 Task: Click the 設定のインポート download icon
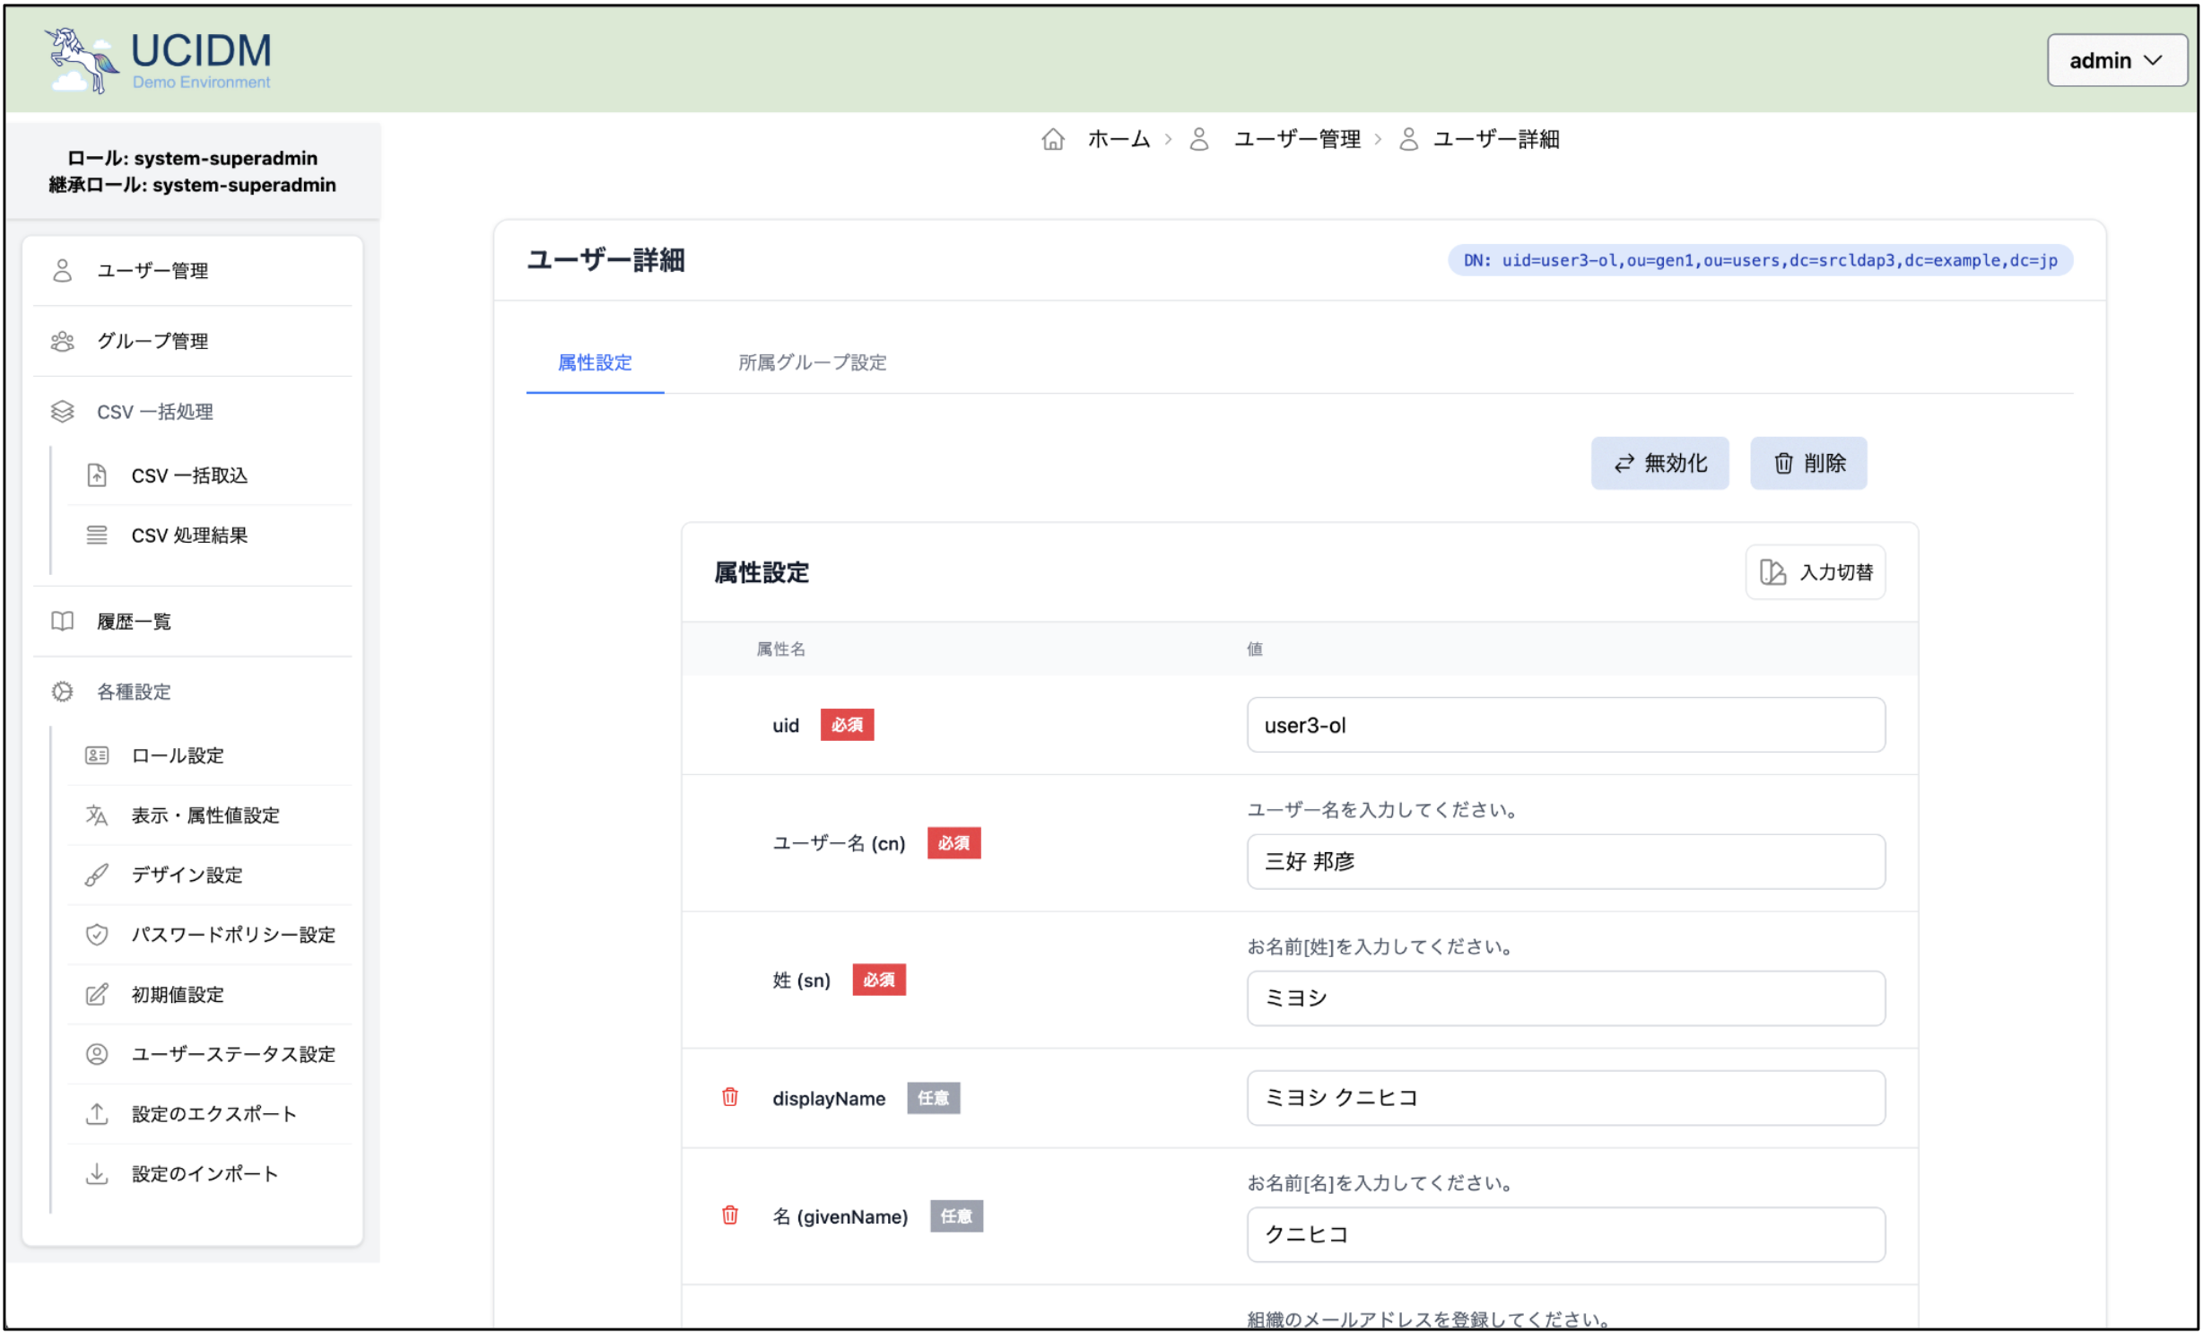97,1174
